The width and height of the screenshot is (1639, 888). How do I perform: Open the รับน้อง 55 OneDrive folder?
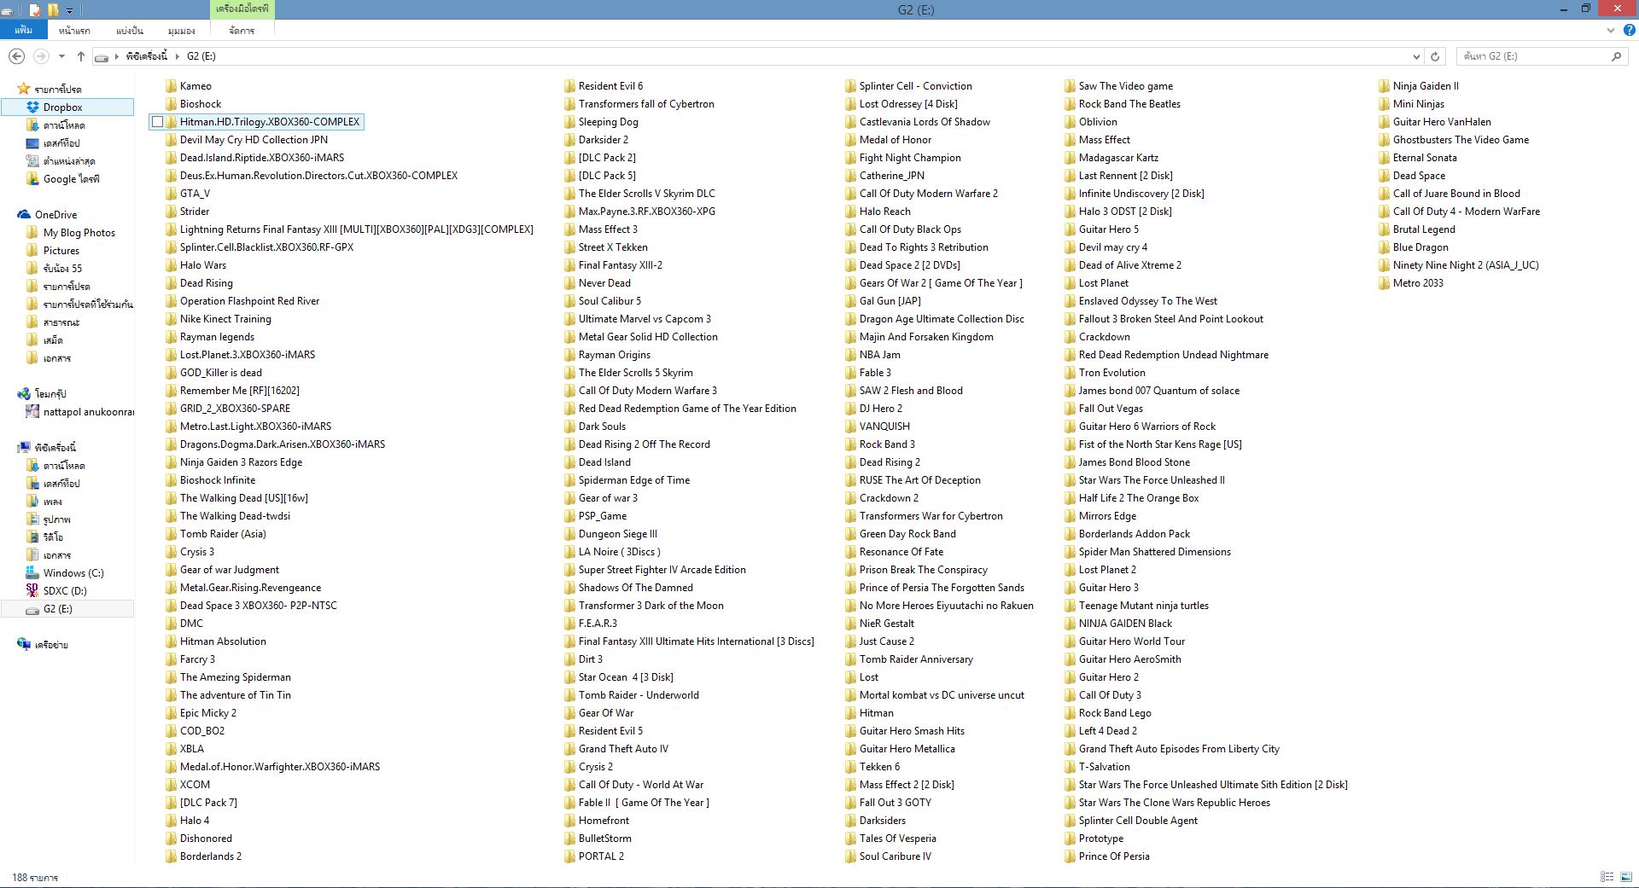click(62, 269)
